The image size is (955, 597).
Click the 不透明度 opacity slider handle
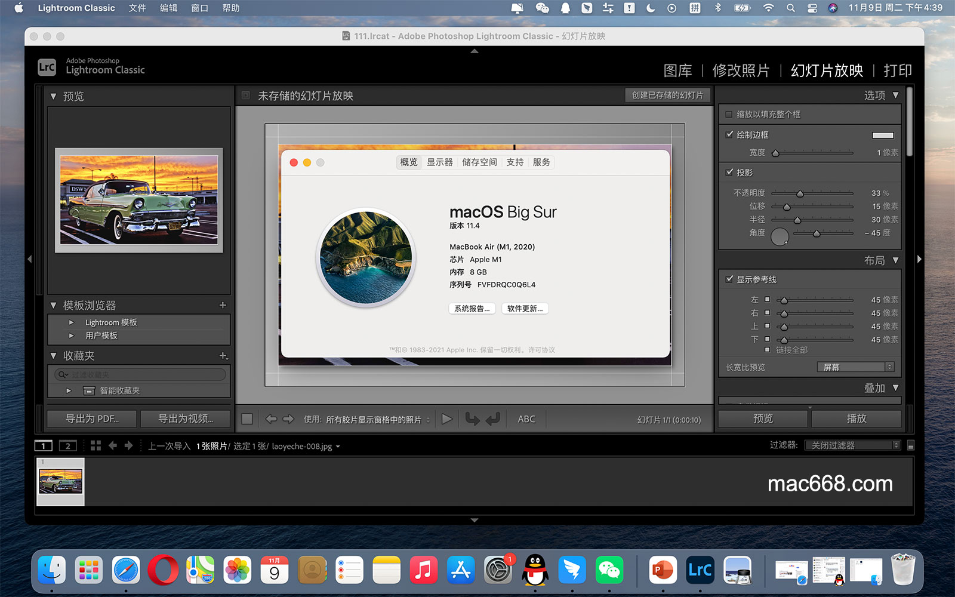click(x=800, y=193)
